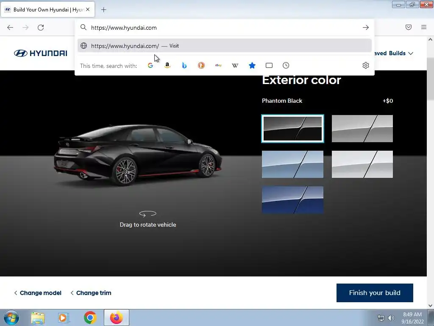Expand the Saved Builds dropdown
This screenshot has width=434, height=326.
[393, 53]
